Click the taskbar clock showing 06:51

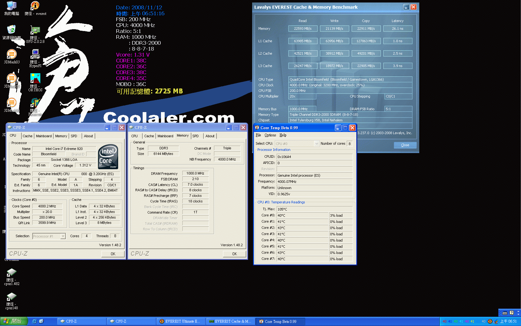pyautogui.click(x=508, y=321)
